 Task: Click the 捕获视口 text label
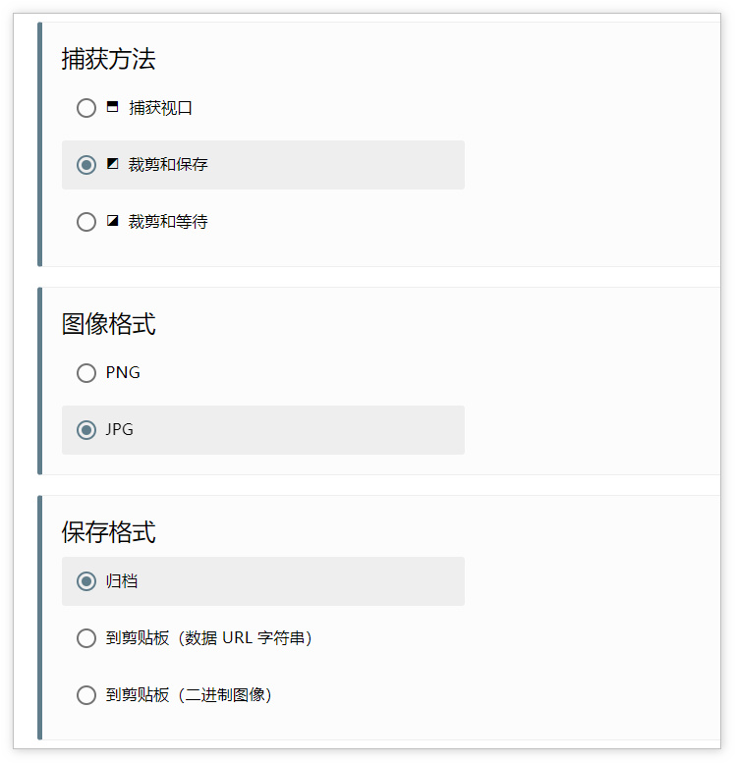[x=160, y=108]
